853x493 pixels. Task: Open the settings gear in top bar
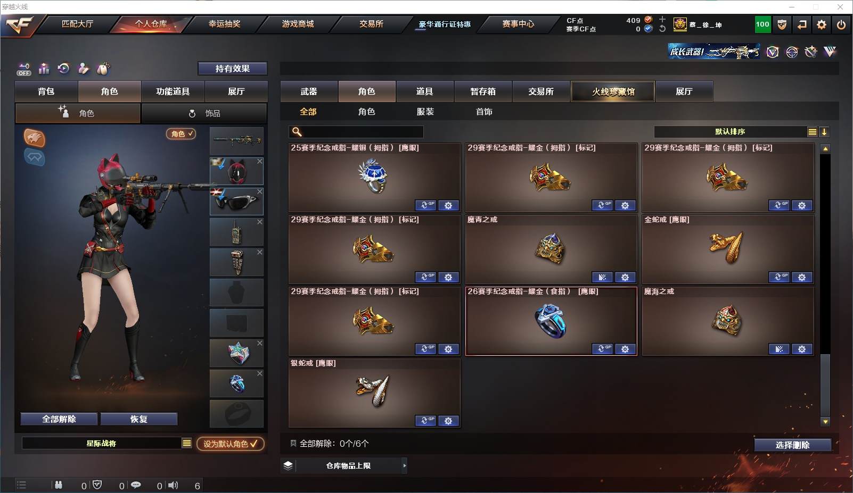[822, 24]
